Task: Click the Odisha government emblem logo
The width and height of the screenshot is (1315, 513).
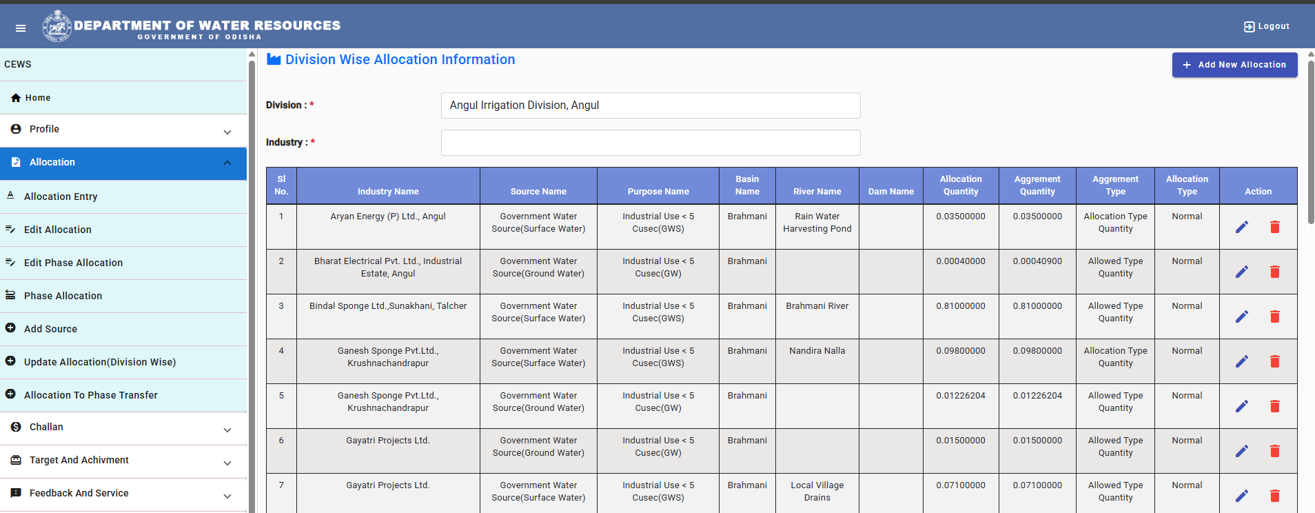Action: tap(57, 26)
